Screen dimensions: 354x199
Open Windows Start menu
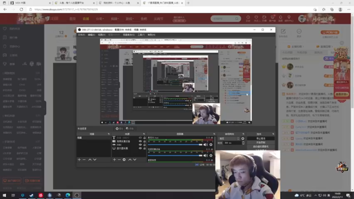4,195
